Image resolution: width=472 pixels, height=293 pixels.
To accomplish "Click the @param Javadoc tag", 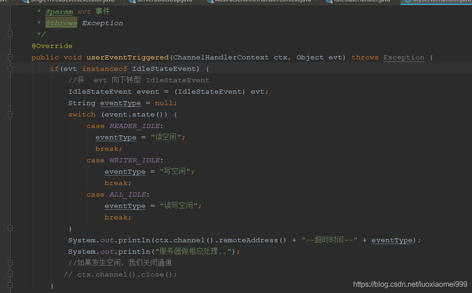I will [x=59, y=12].
